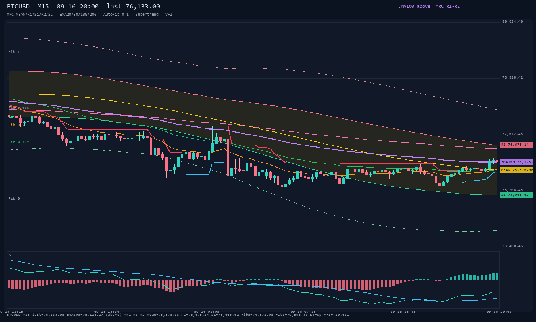Click the red R1 76,675.14 price tag

516,145
